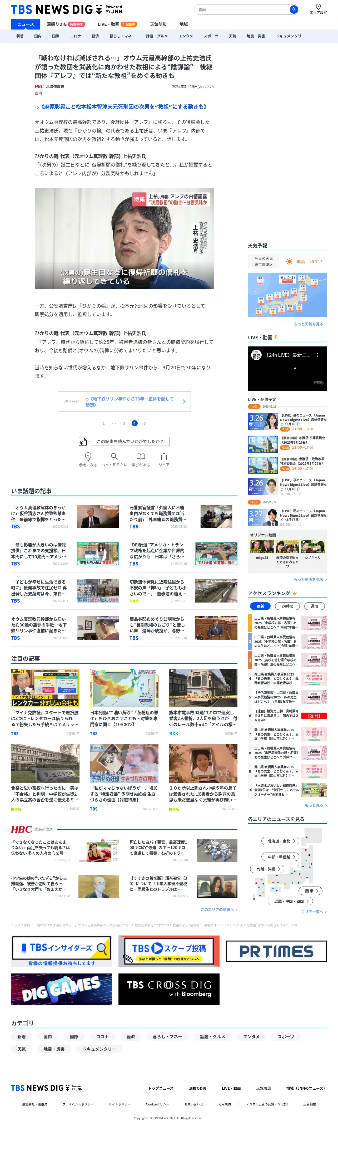Screen dimensions: 338x1155
Task: Select the 週間 ranking tab
Action: (x=314, y=606)
